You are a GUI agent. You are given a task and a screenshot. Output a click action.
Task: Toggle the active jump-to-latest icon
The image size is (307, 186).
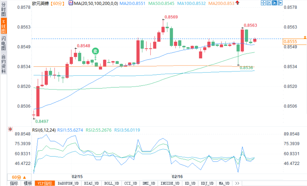[274, 3]
